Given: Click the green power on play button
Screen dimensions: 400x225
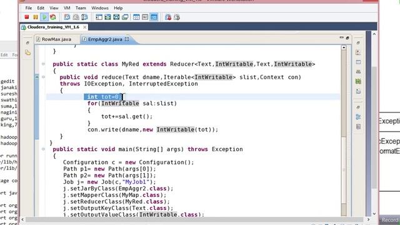Looking at the screenshot, I should point(44,17).
